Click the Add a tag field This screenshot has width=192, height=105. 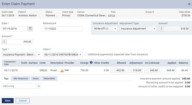pyautogui.click(x=19, y=86)
